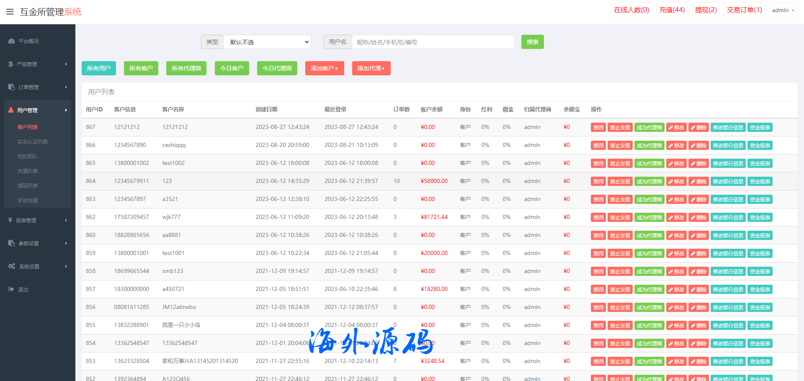Open 实名认证列表 in sidebar submenu
The height and width of the screenshot is (381, 804).
point(32,142)
